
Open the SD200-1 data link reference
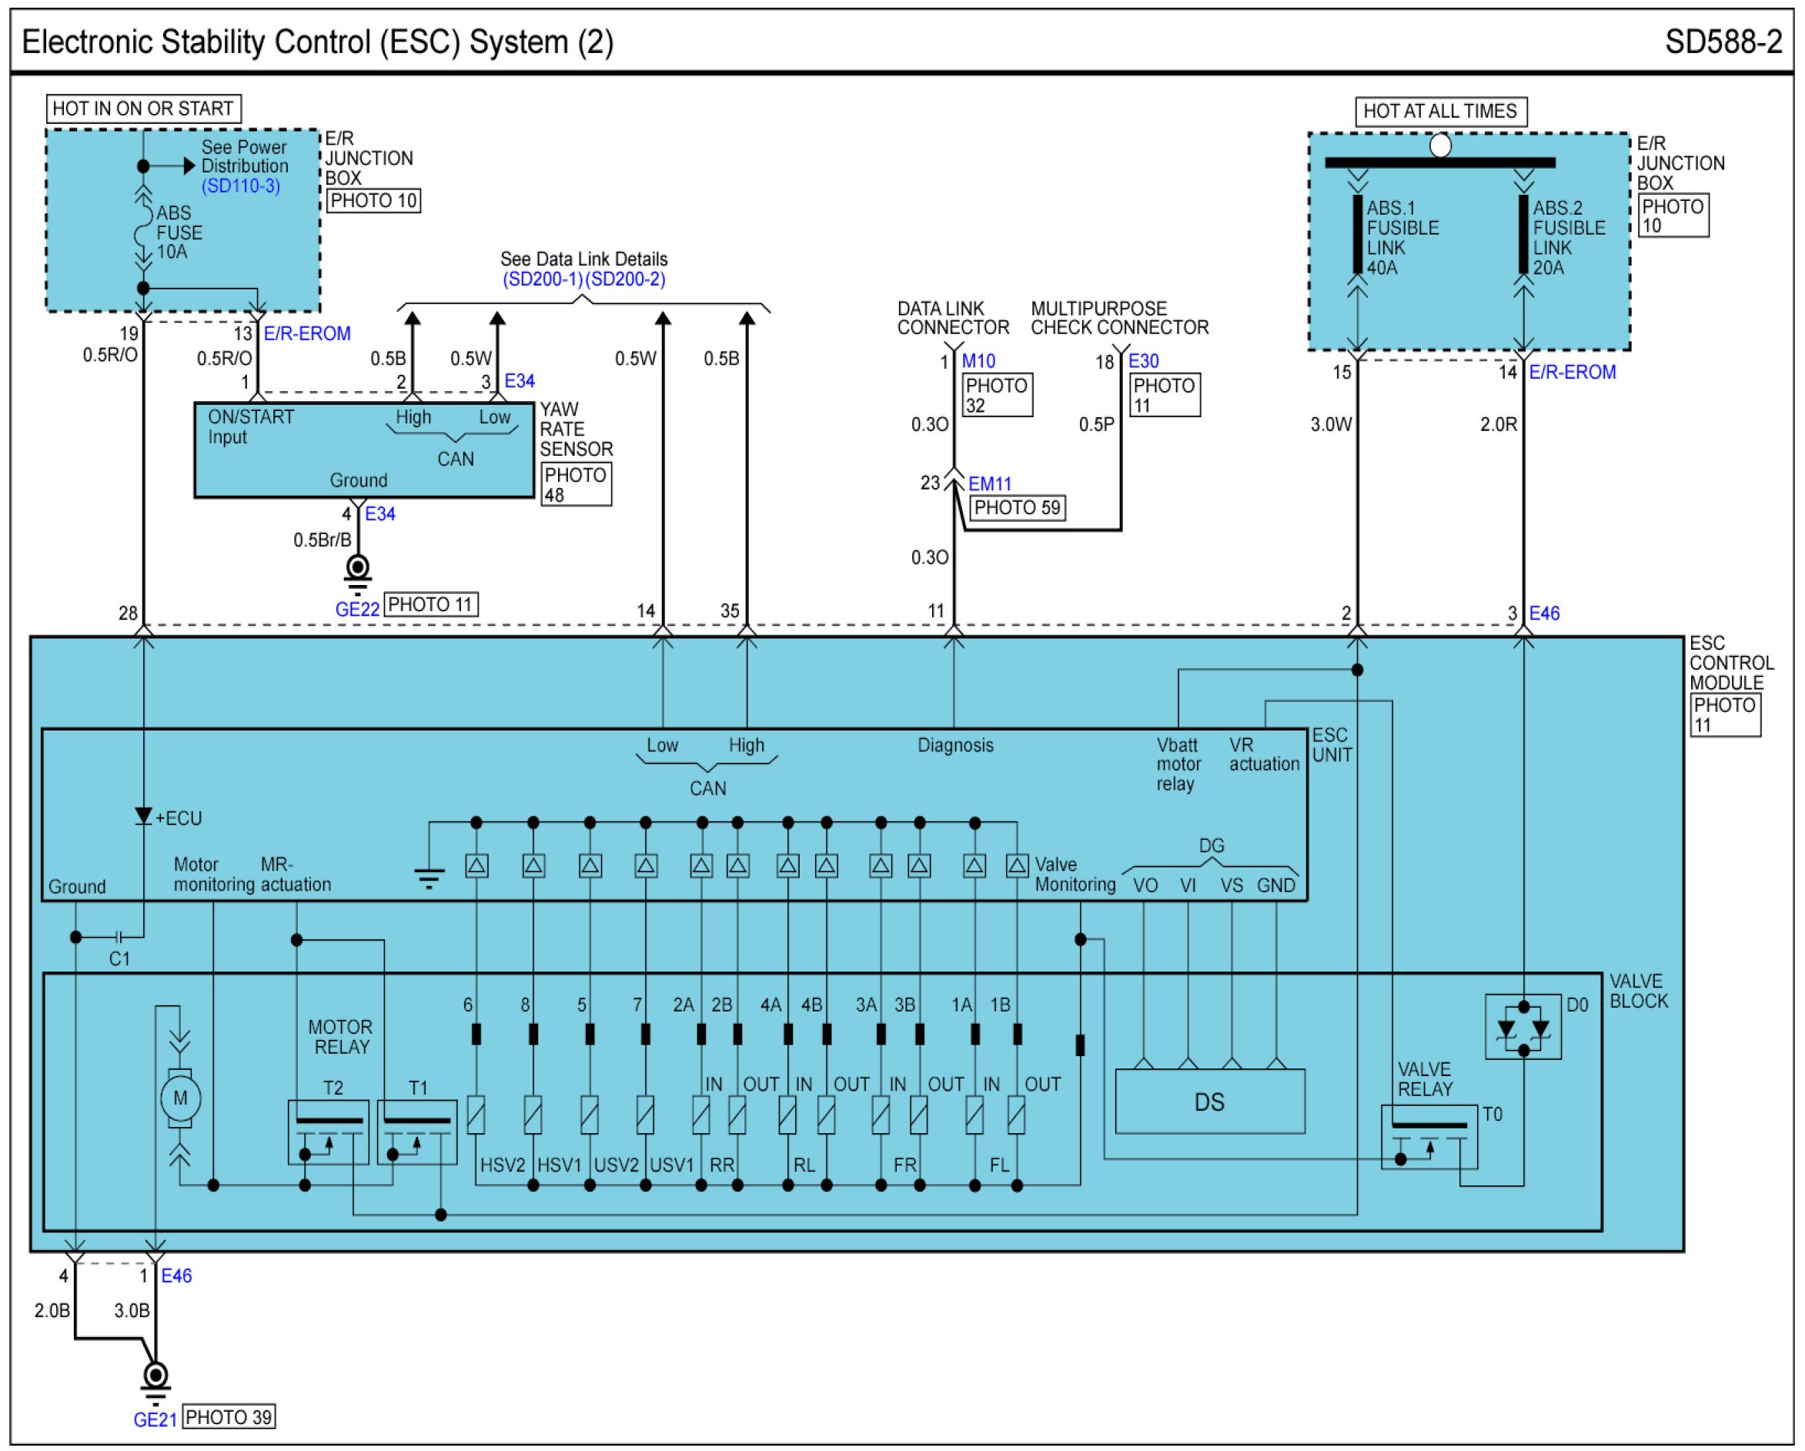coord(542,279)
